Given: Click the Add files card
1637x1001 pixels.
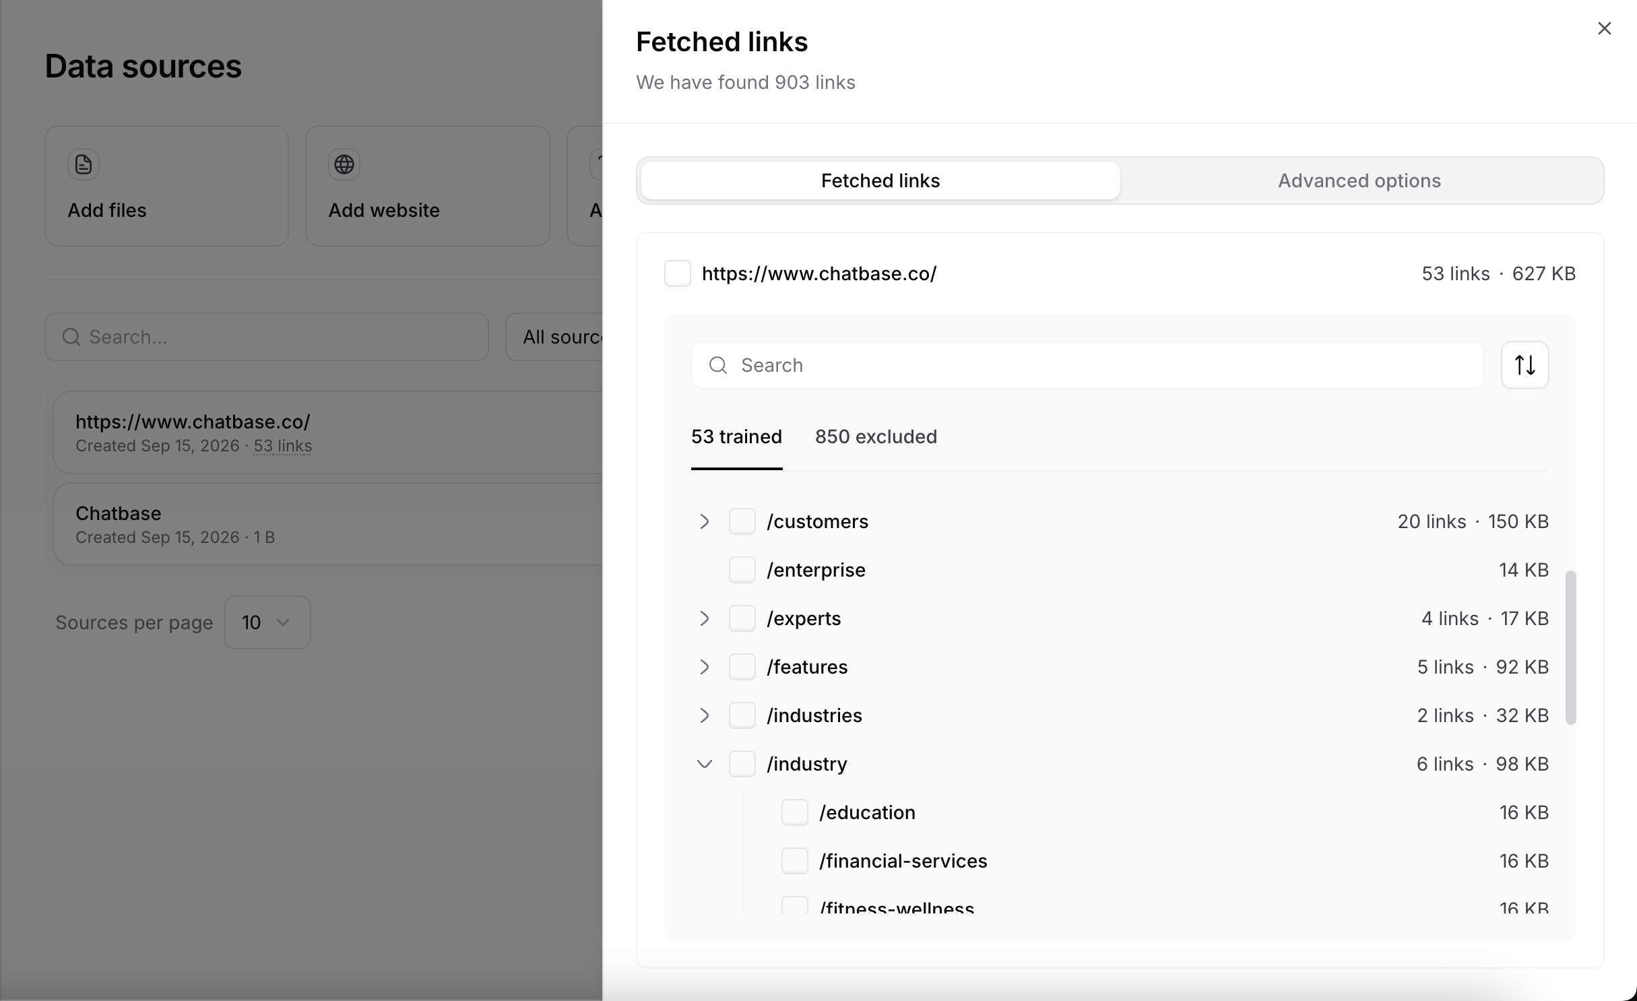Looking at the screenshot, I should (166, 186).
